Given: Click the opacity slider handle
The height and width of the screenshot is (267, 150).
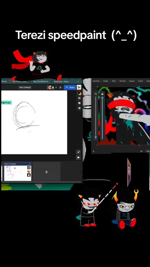Looking at the screenshot, I should pyautogui.click(x=102, y=98).
